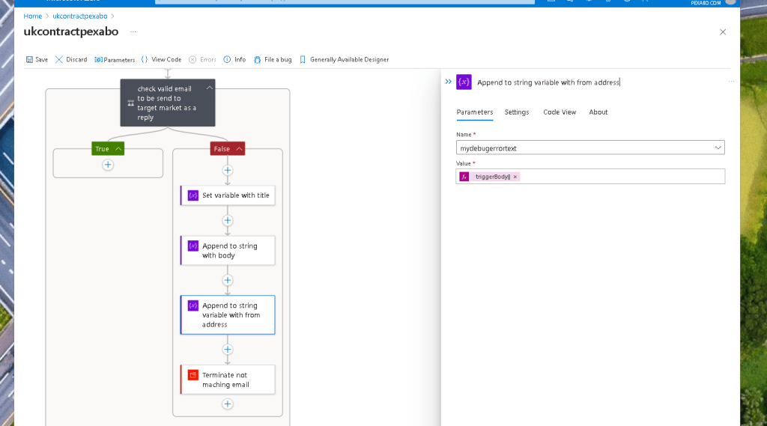Select the condition icon on check valid email card
This screenshot has width=767, height=426.
coord(130,103)
